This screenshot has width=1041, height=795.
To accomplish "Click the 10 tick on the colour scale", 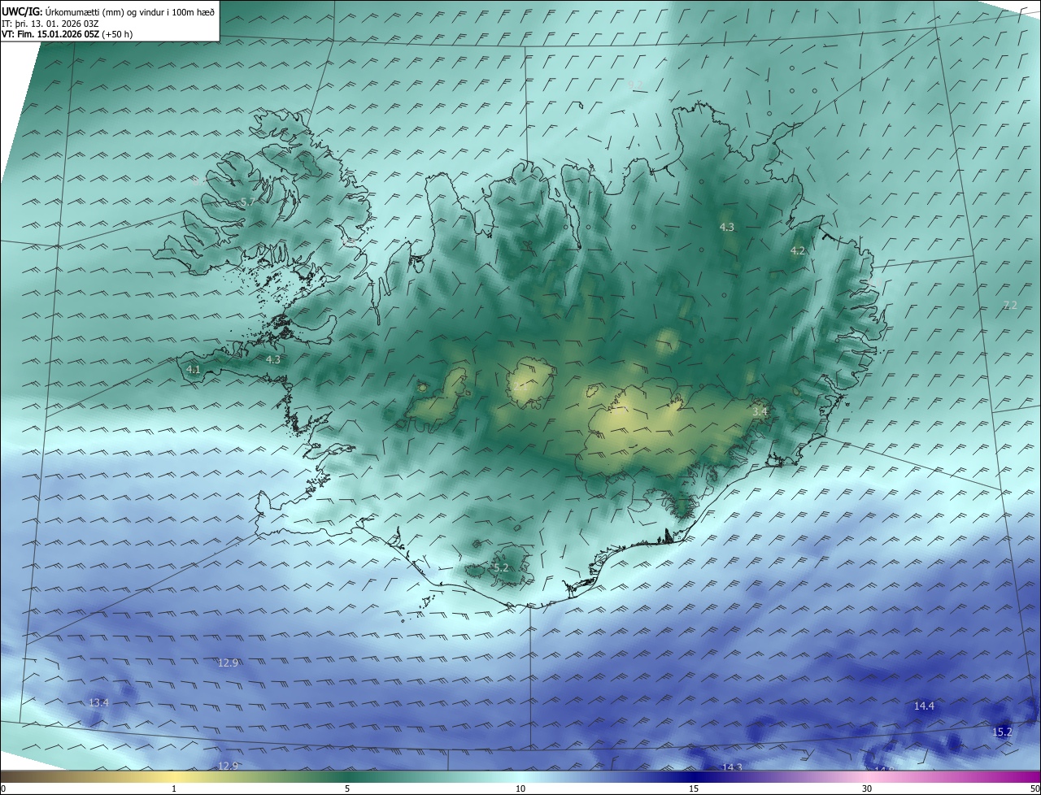I will coord(520,788).
